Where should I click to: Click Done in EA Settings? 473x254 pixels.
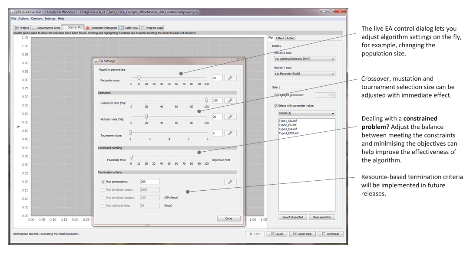click(x=228, y=218)
